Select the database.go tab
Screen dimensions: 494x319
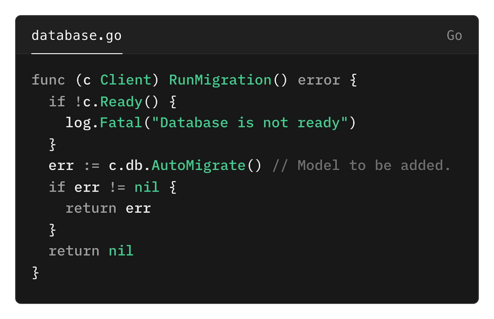tap(77, 36)
